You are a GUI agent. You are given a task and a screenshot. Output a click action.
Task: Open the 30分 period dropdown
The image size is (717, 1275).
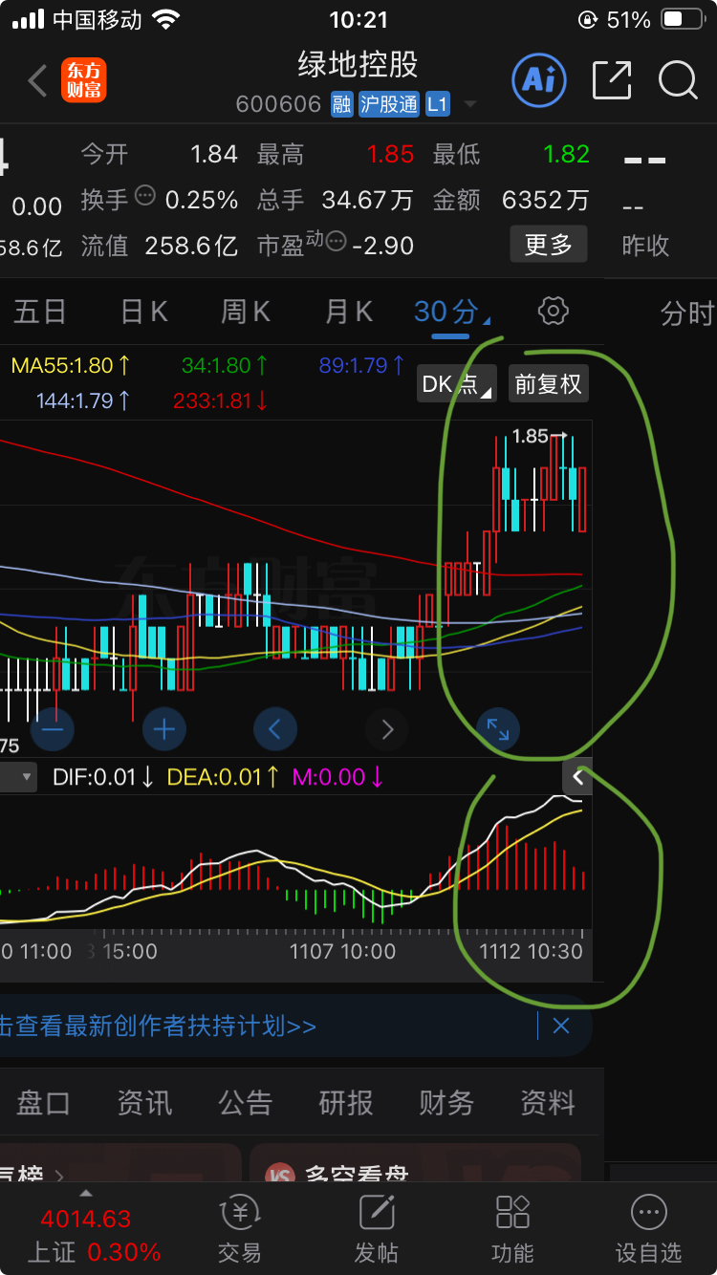(x=452, y=312)
